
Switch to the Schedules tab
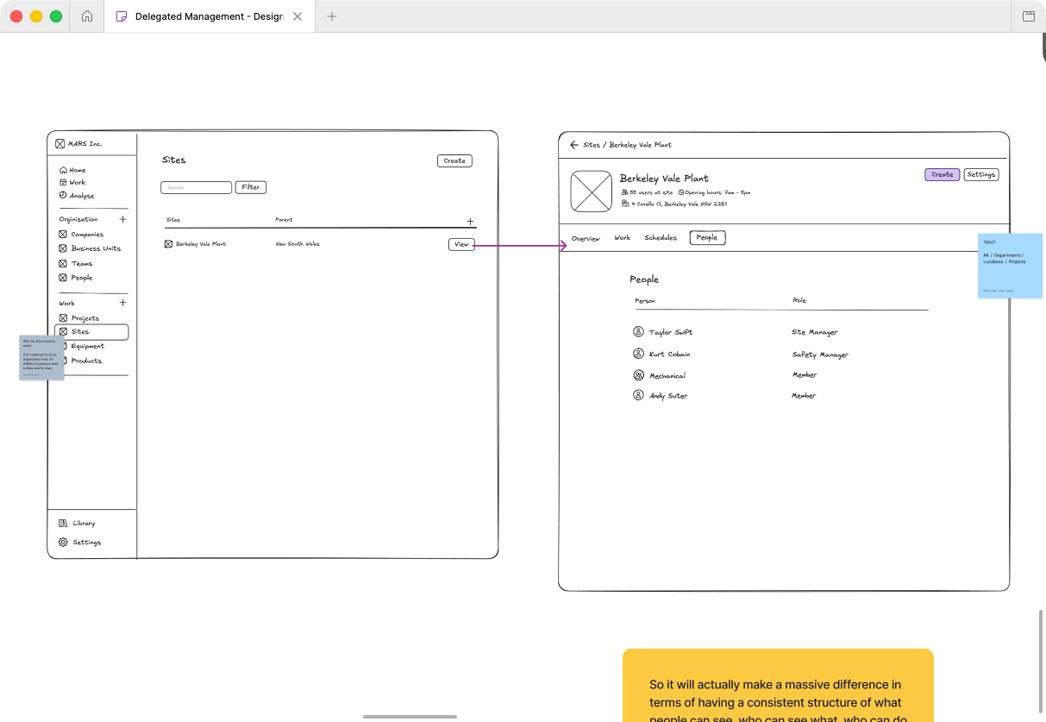[661, 238]
